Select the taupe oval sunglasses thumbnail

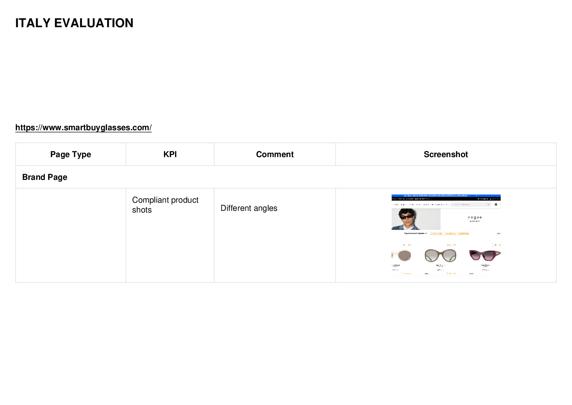pyautogui.click(x=440, y=255)
